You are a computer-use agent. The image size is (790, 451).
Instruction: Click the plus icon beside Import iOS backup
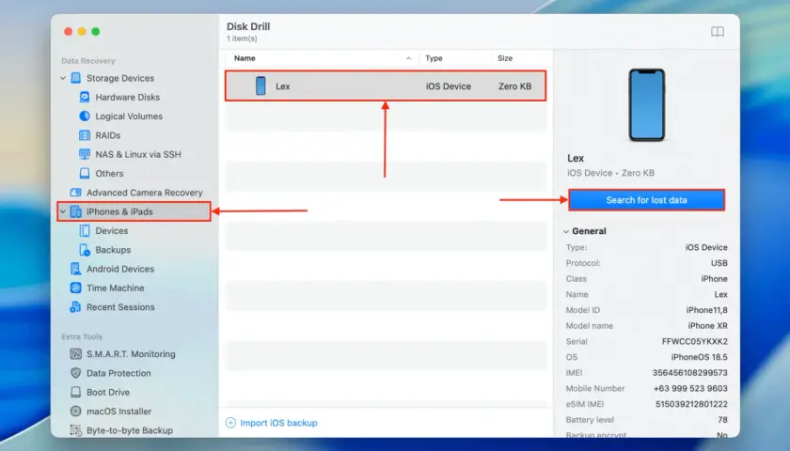pyautogui.click(x=230, y=423)
